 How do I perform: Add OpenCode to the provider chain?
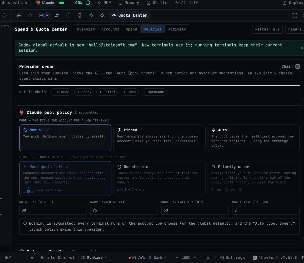[x=154, y=92]
